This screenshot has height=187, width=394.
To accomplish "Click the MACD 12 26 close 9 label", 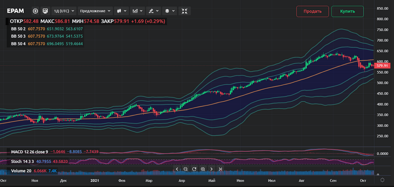I will point(30,152).
